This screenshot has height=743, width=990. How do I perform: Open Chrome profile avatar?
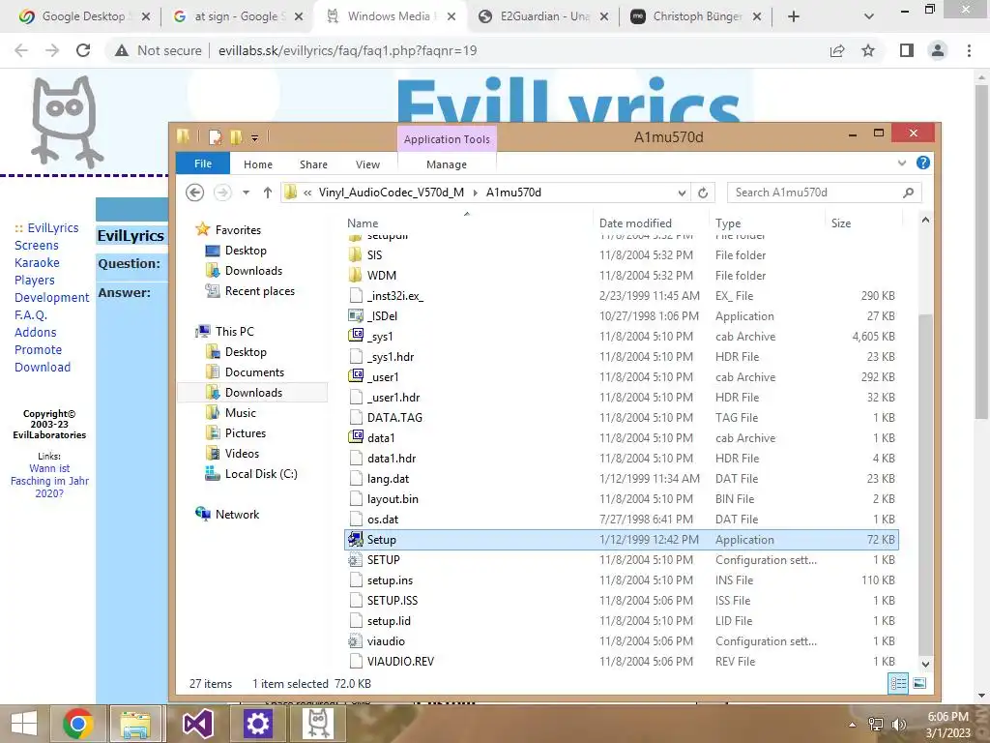938,50
